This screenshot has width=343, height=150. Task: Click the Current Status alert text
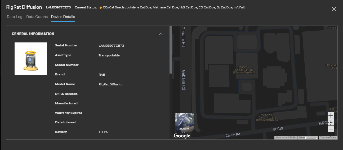174,7
